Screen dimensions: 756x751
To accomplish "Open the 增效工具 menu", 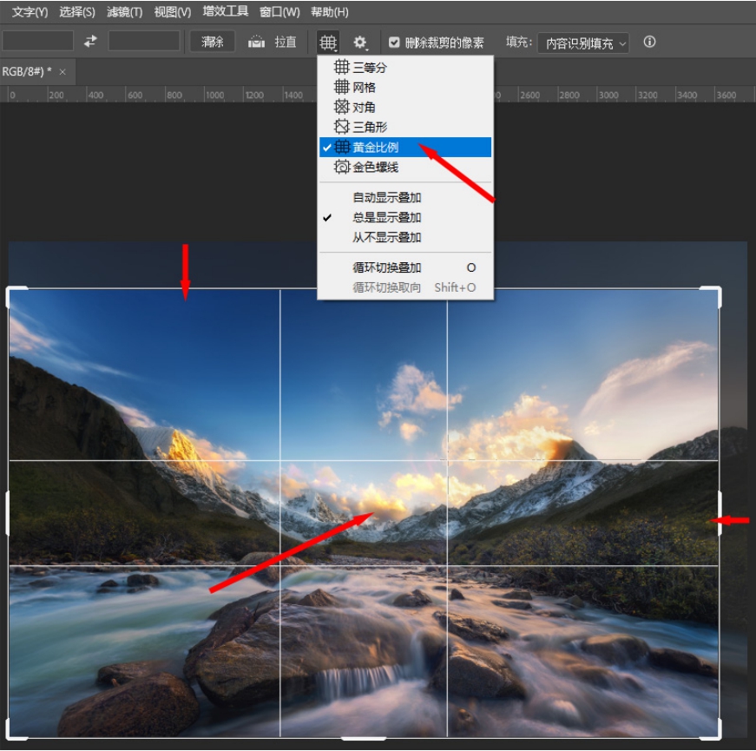I will (x=225, y=11).
